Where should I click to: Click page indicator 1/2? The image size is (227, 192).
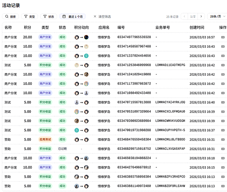coord(193,17)
